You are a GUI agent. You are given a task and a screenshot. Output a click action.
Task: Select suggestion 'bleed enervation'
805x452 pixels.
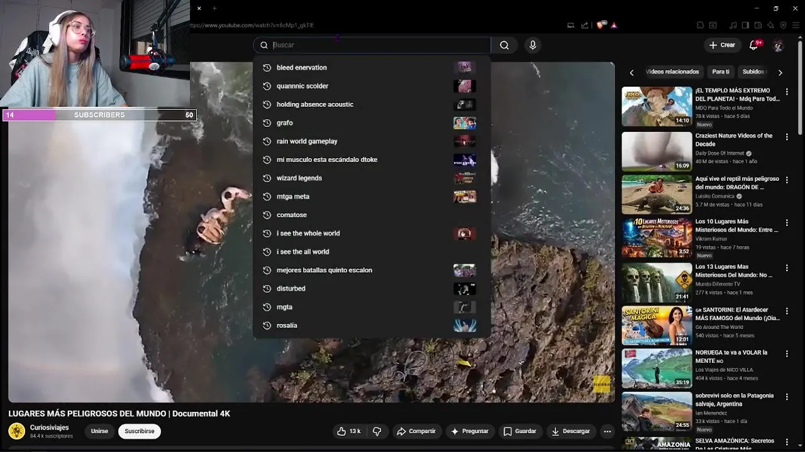tap(371, 68)
